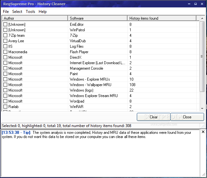Sort by Author column header
Viewport: 207px width, 178px height.
35,18
